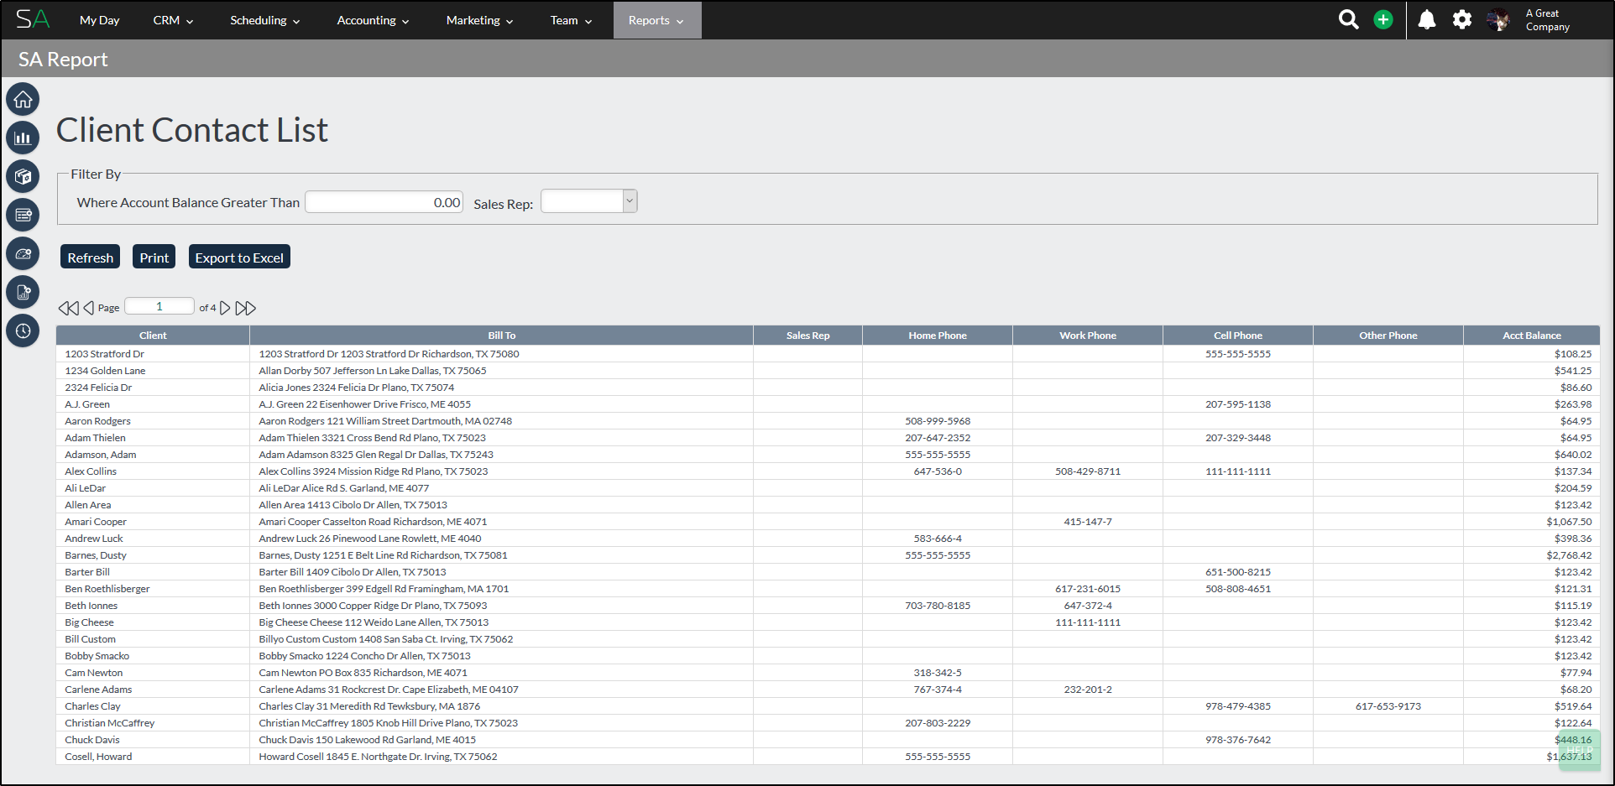Click the Sales Rep column header
The image size is (1615, 786).
click(807, 336)
